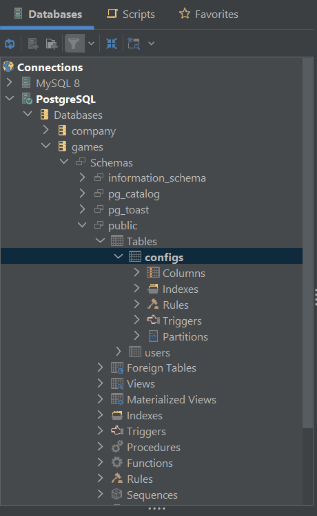Click the Materialized Views icon
This screenshot has height=516, width=317.
(x=117, y=399)
